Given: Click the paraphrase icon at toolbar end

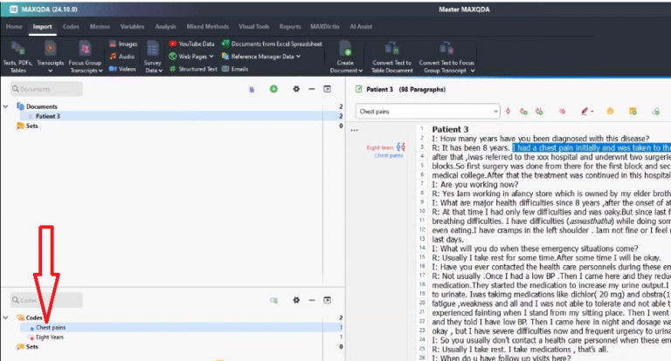Looking at the screenshot, I should (655, 111).
